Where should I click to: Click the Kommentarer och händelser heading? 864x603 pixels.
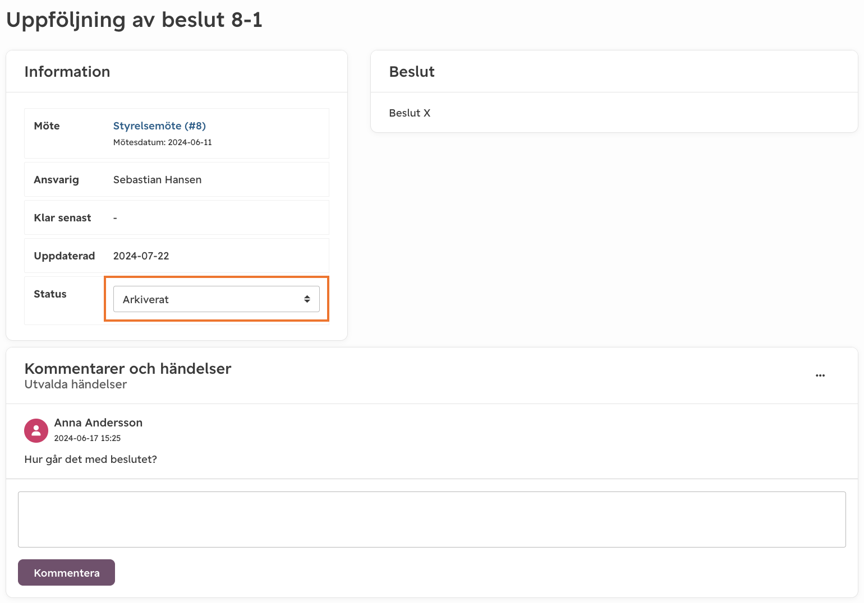pos(128,369)
